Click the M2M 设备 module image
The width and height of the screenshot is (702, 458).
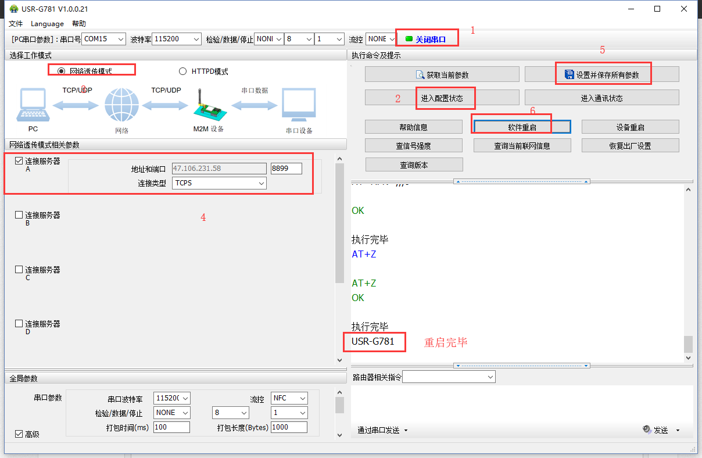tap(208, 107)
